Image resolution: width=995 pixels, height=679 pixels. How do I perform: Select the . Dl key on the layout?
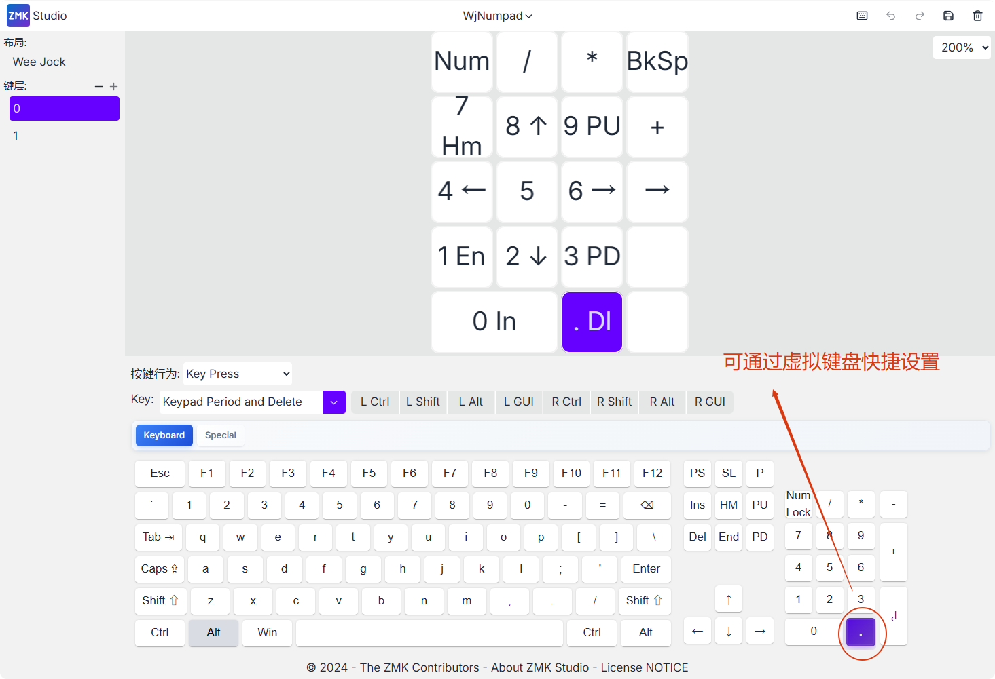tap(592, 322)
